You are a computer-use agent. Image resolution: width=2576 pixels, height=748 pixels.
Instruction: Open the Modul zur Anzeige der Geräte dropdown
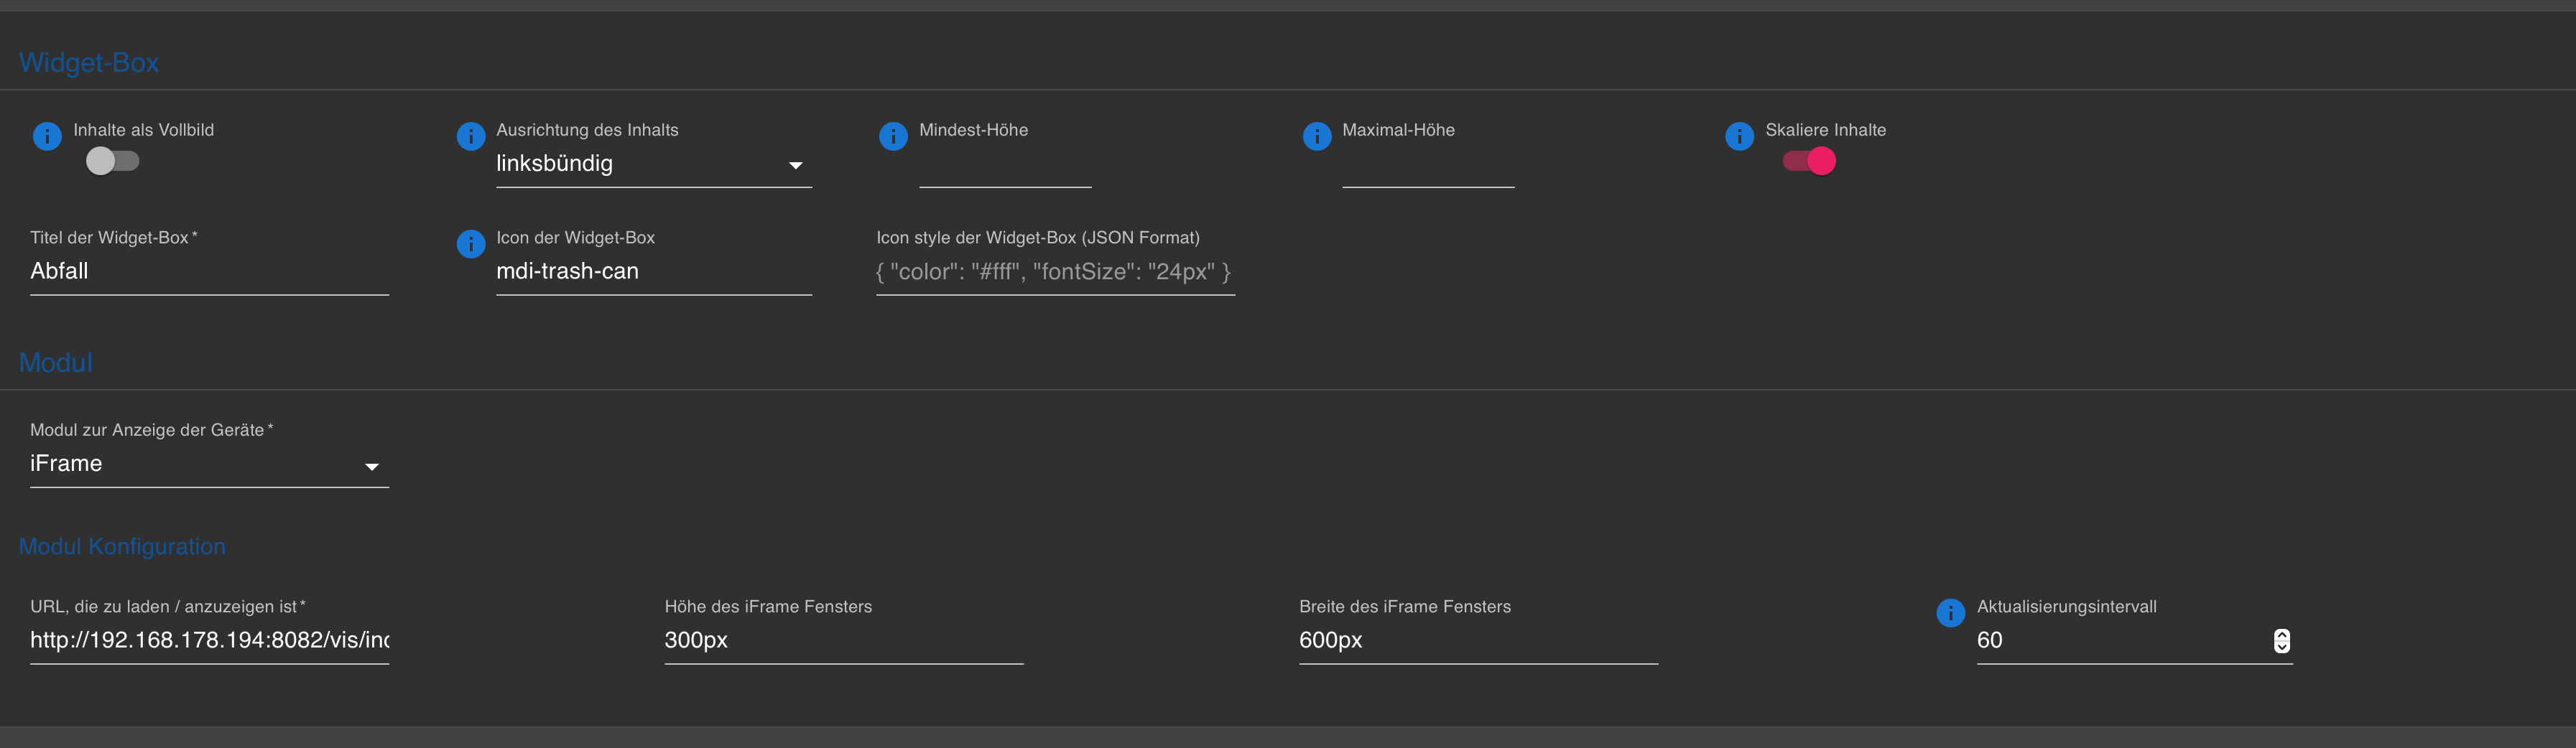coord(209,464)
